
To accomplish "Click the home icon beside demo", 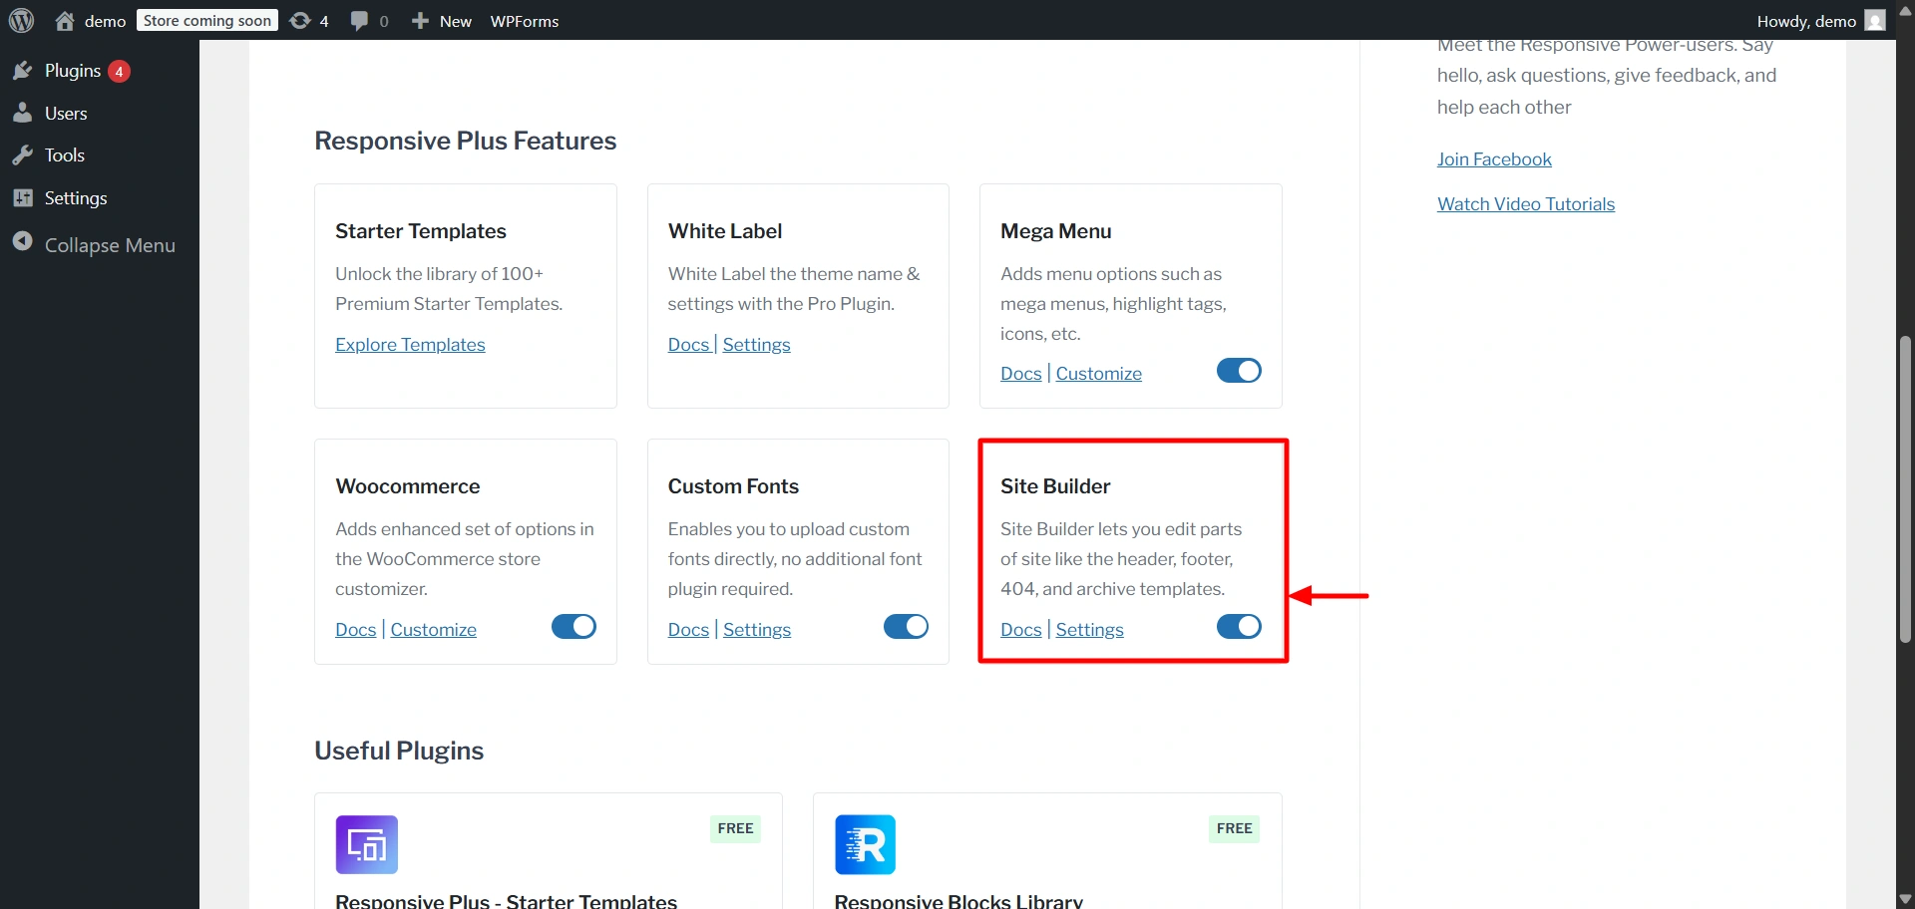I will (65, 21).
